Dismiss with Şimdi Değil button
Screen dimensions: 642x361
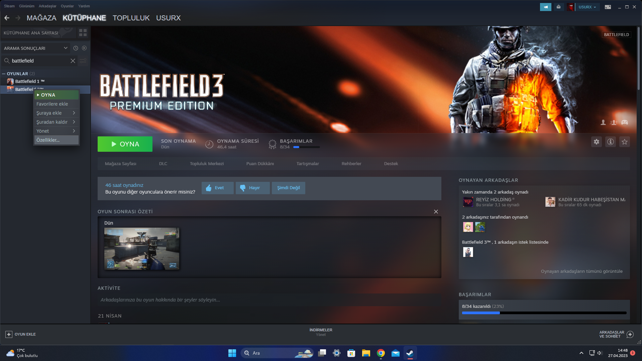289,188
